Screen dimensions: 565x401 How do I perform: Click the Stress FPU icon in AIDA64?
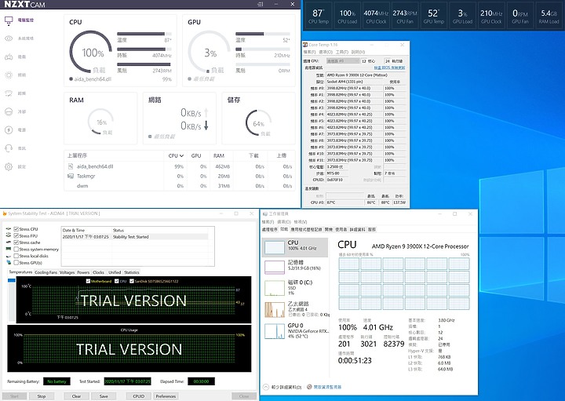[x=9, y=235]
